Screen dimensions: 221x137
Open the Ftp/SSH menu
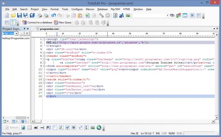pos(115,9)
